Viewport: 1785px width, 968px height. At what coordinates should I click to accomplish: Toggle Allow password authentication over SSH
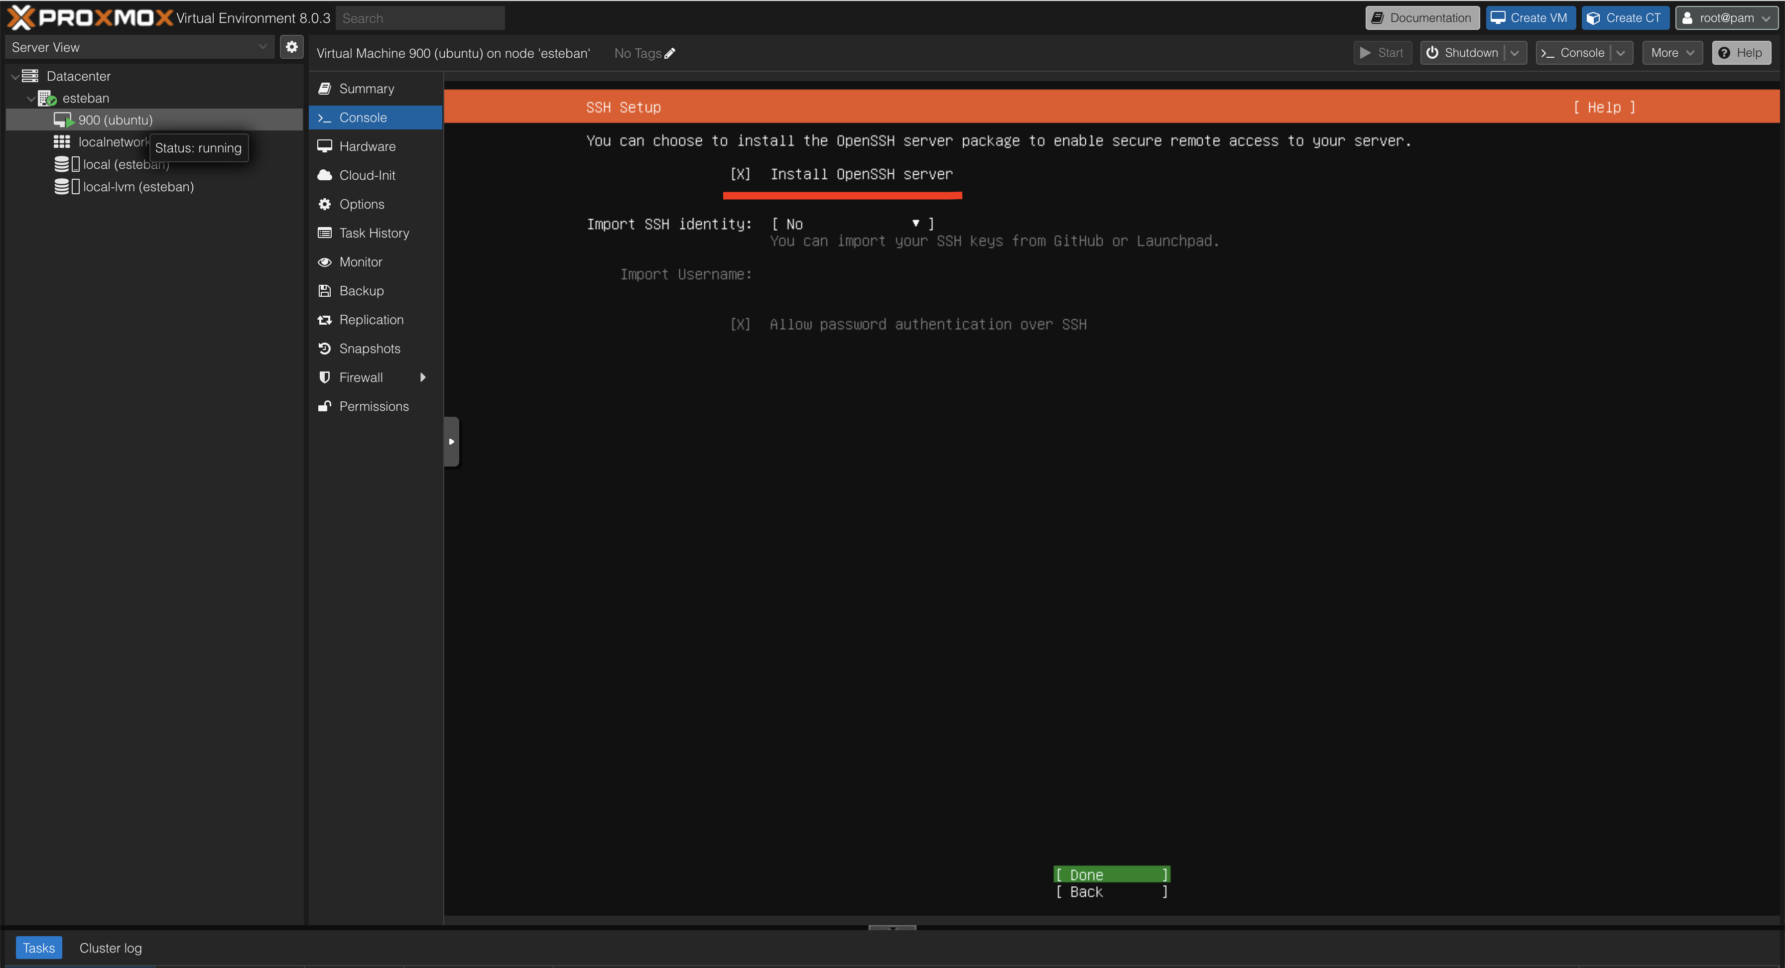point(740,324)
